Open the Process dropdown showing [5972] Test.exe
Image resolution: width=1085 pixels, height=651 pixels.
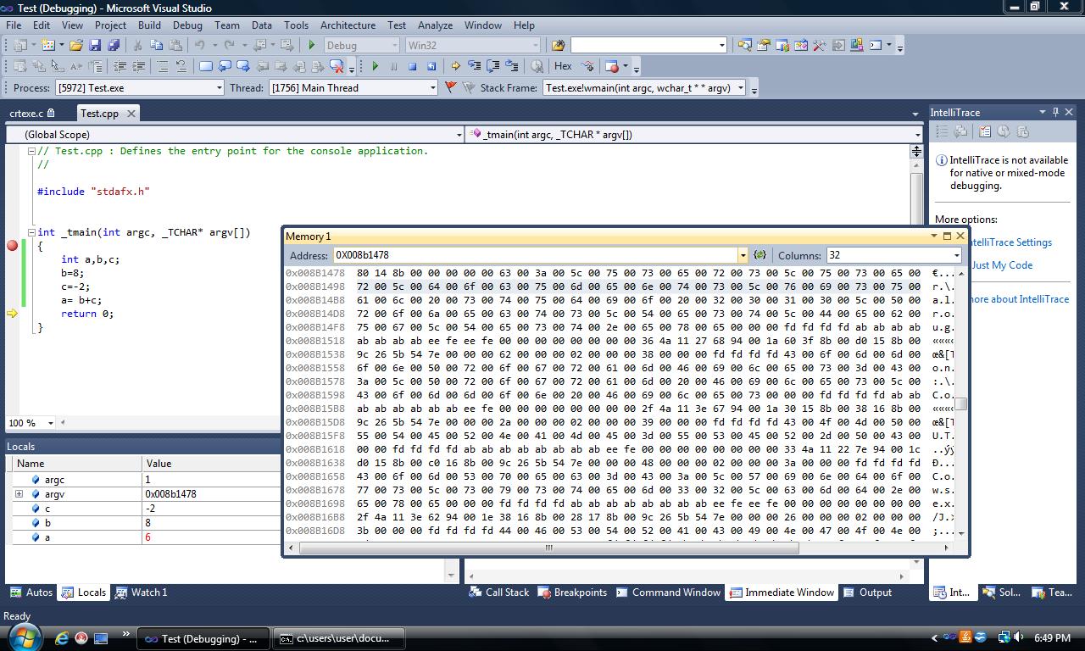click(x=139, y=87)
